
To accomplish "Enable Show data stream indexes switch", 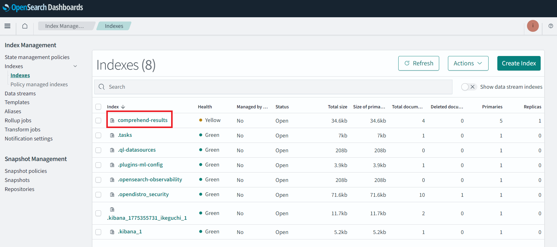I will [x=469, y=87].
